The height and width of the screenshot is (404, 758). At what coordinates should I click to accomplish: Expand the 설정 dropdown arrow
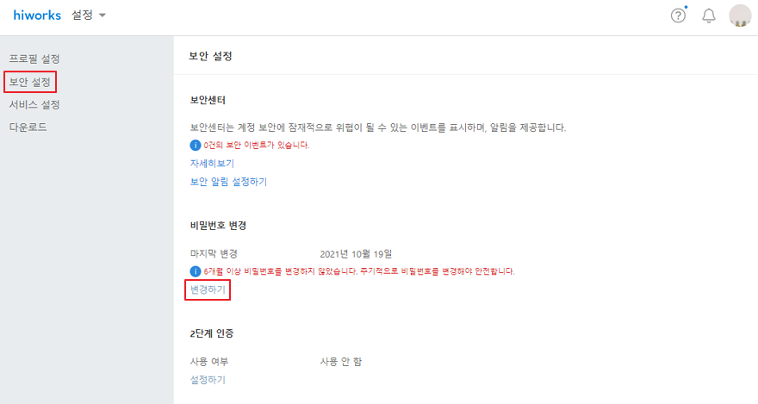102,16
